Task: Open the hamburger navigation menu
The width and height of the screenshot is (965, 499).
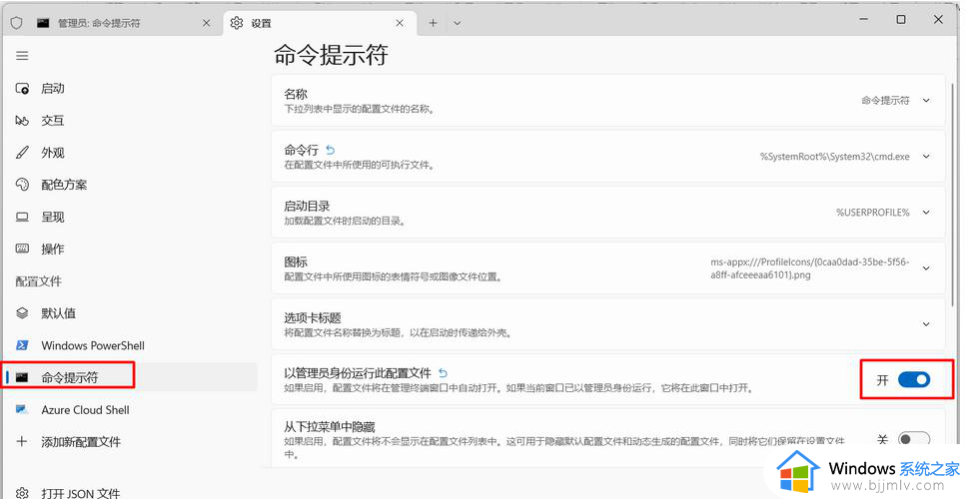Action: pyautogui.click(x=22, y=56)
